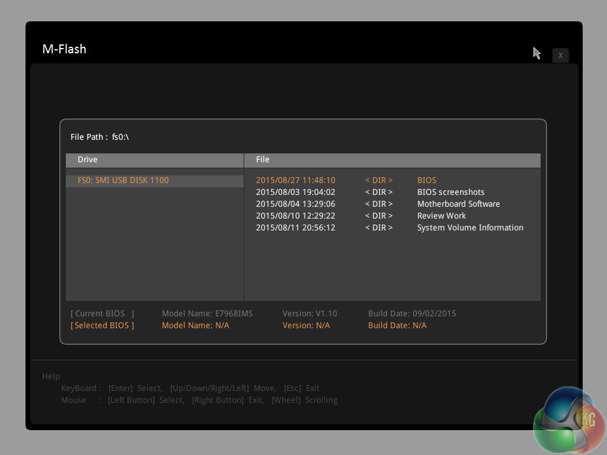Click the Version V1.10 text
Viewport: 607px width, 455px height.
tap(309, 313)
